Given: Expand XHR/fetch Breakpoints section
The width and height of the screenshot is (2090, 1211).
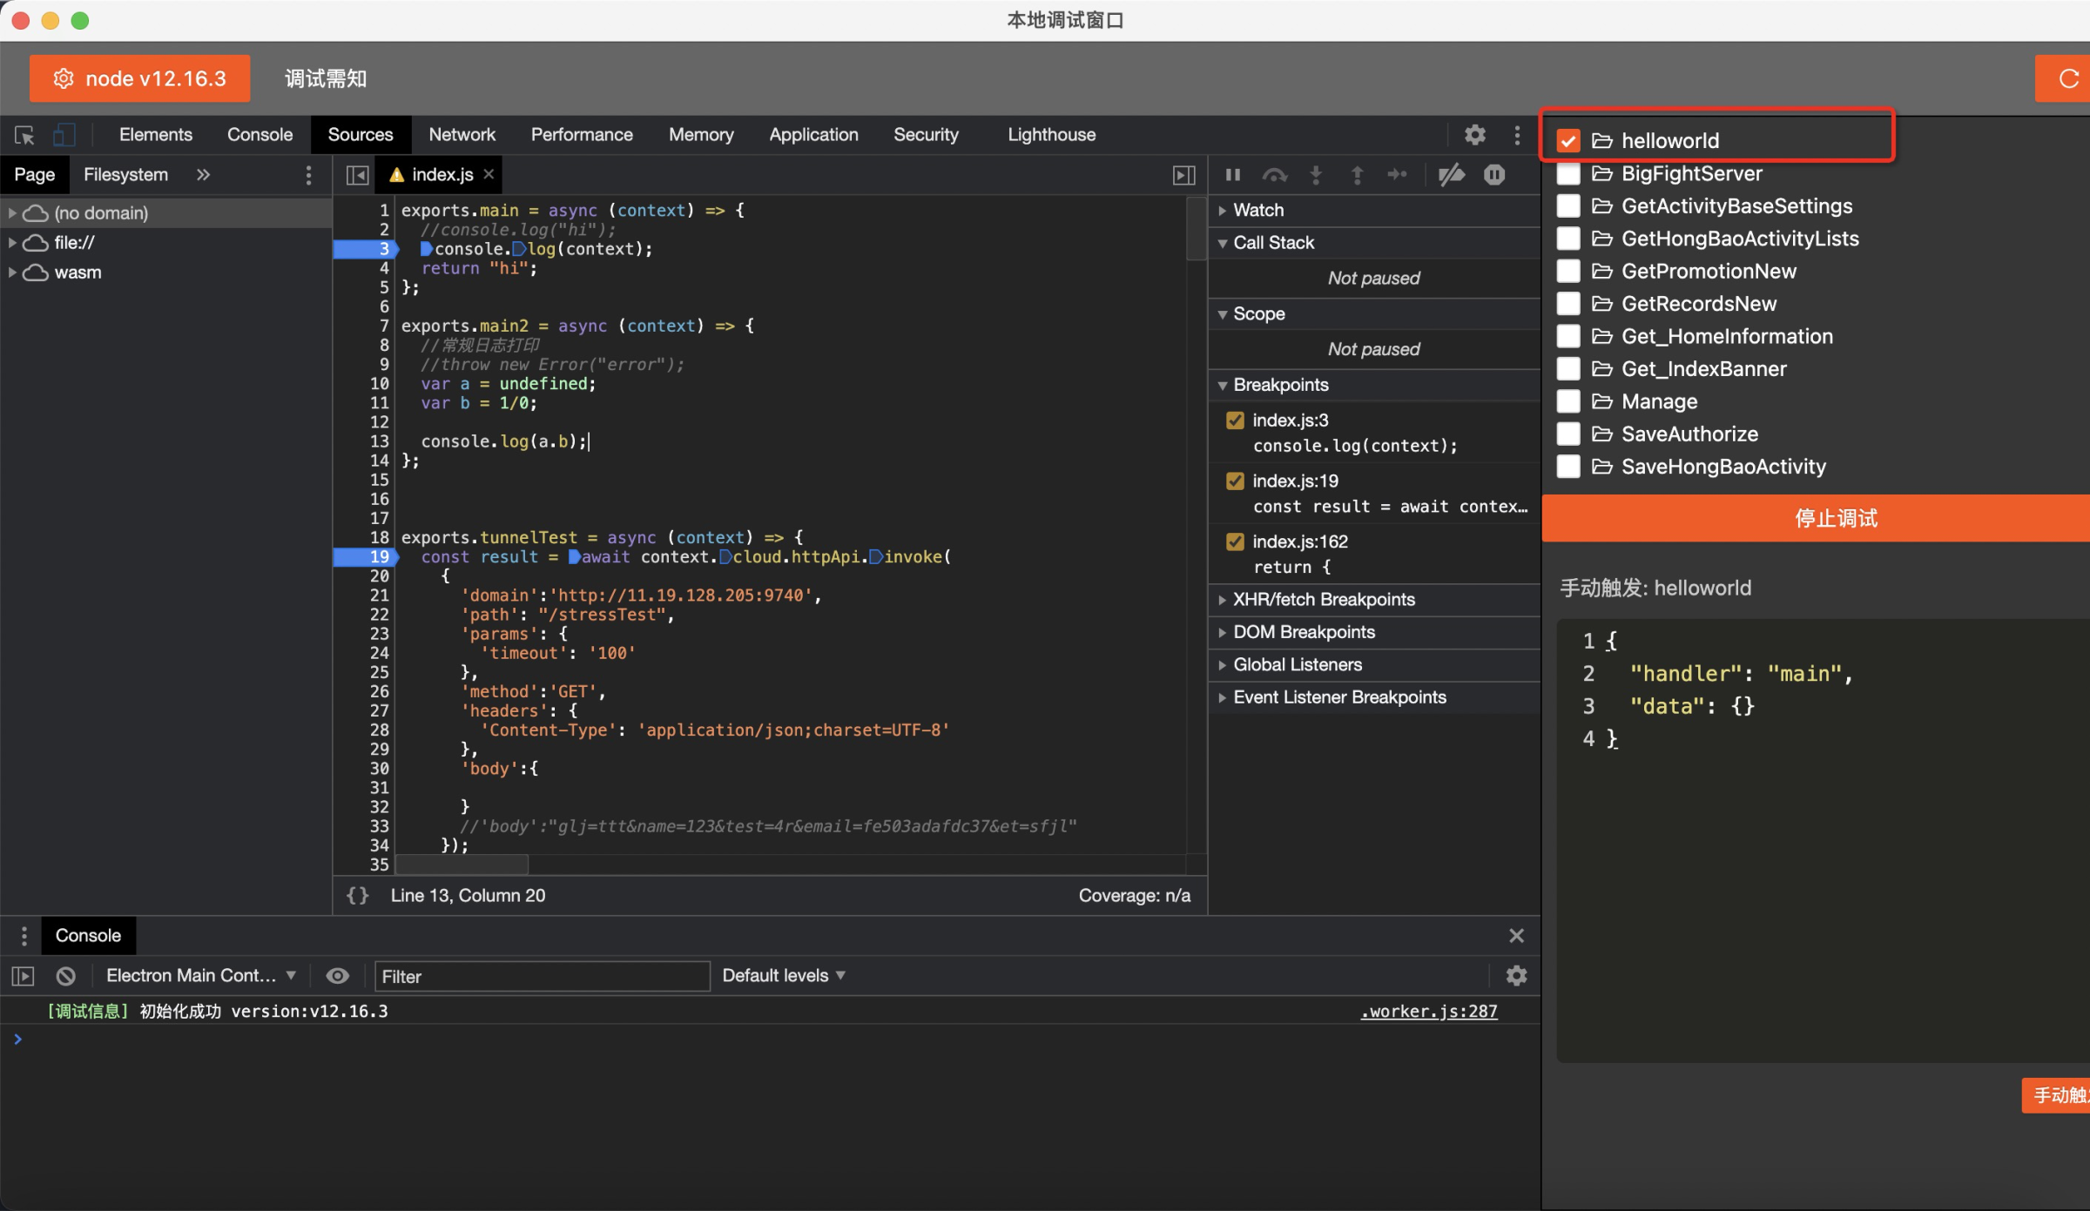Looking at the screenshot, I should [x=1374, y=600].
